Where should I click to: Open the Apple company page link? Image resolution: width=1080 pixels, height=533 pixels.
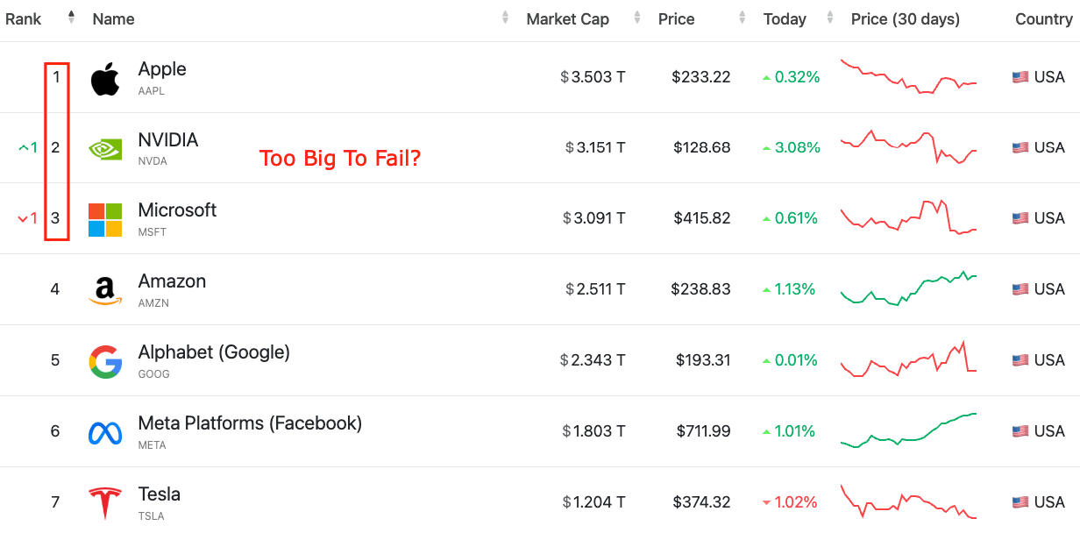[162, 69]
